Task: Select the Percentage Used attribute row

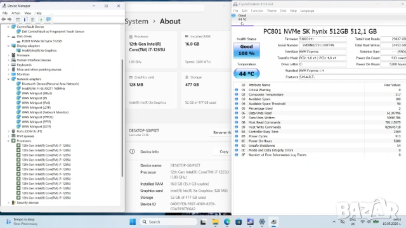Action: click(x=318, y=108)
